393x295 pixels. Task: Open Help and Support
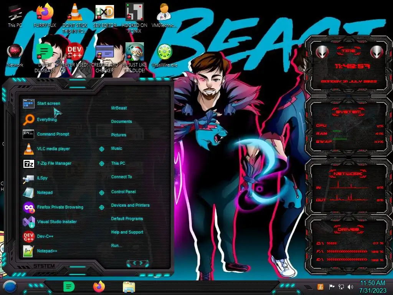tap(127, 232)
